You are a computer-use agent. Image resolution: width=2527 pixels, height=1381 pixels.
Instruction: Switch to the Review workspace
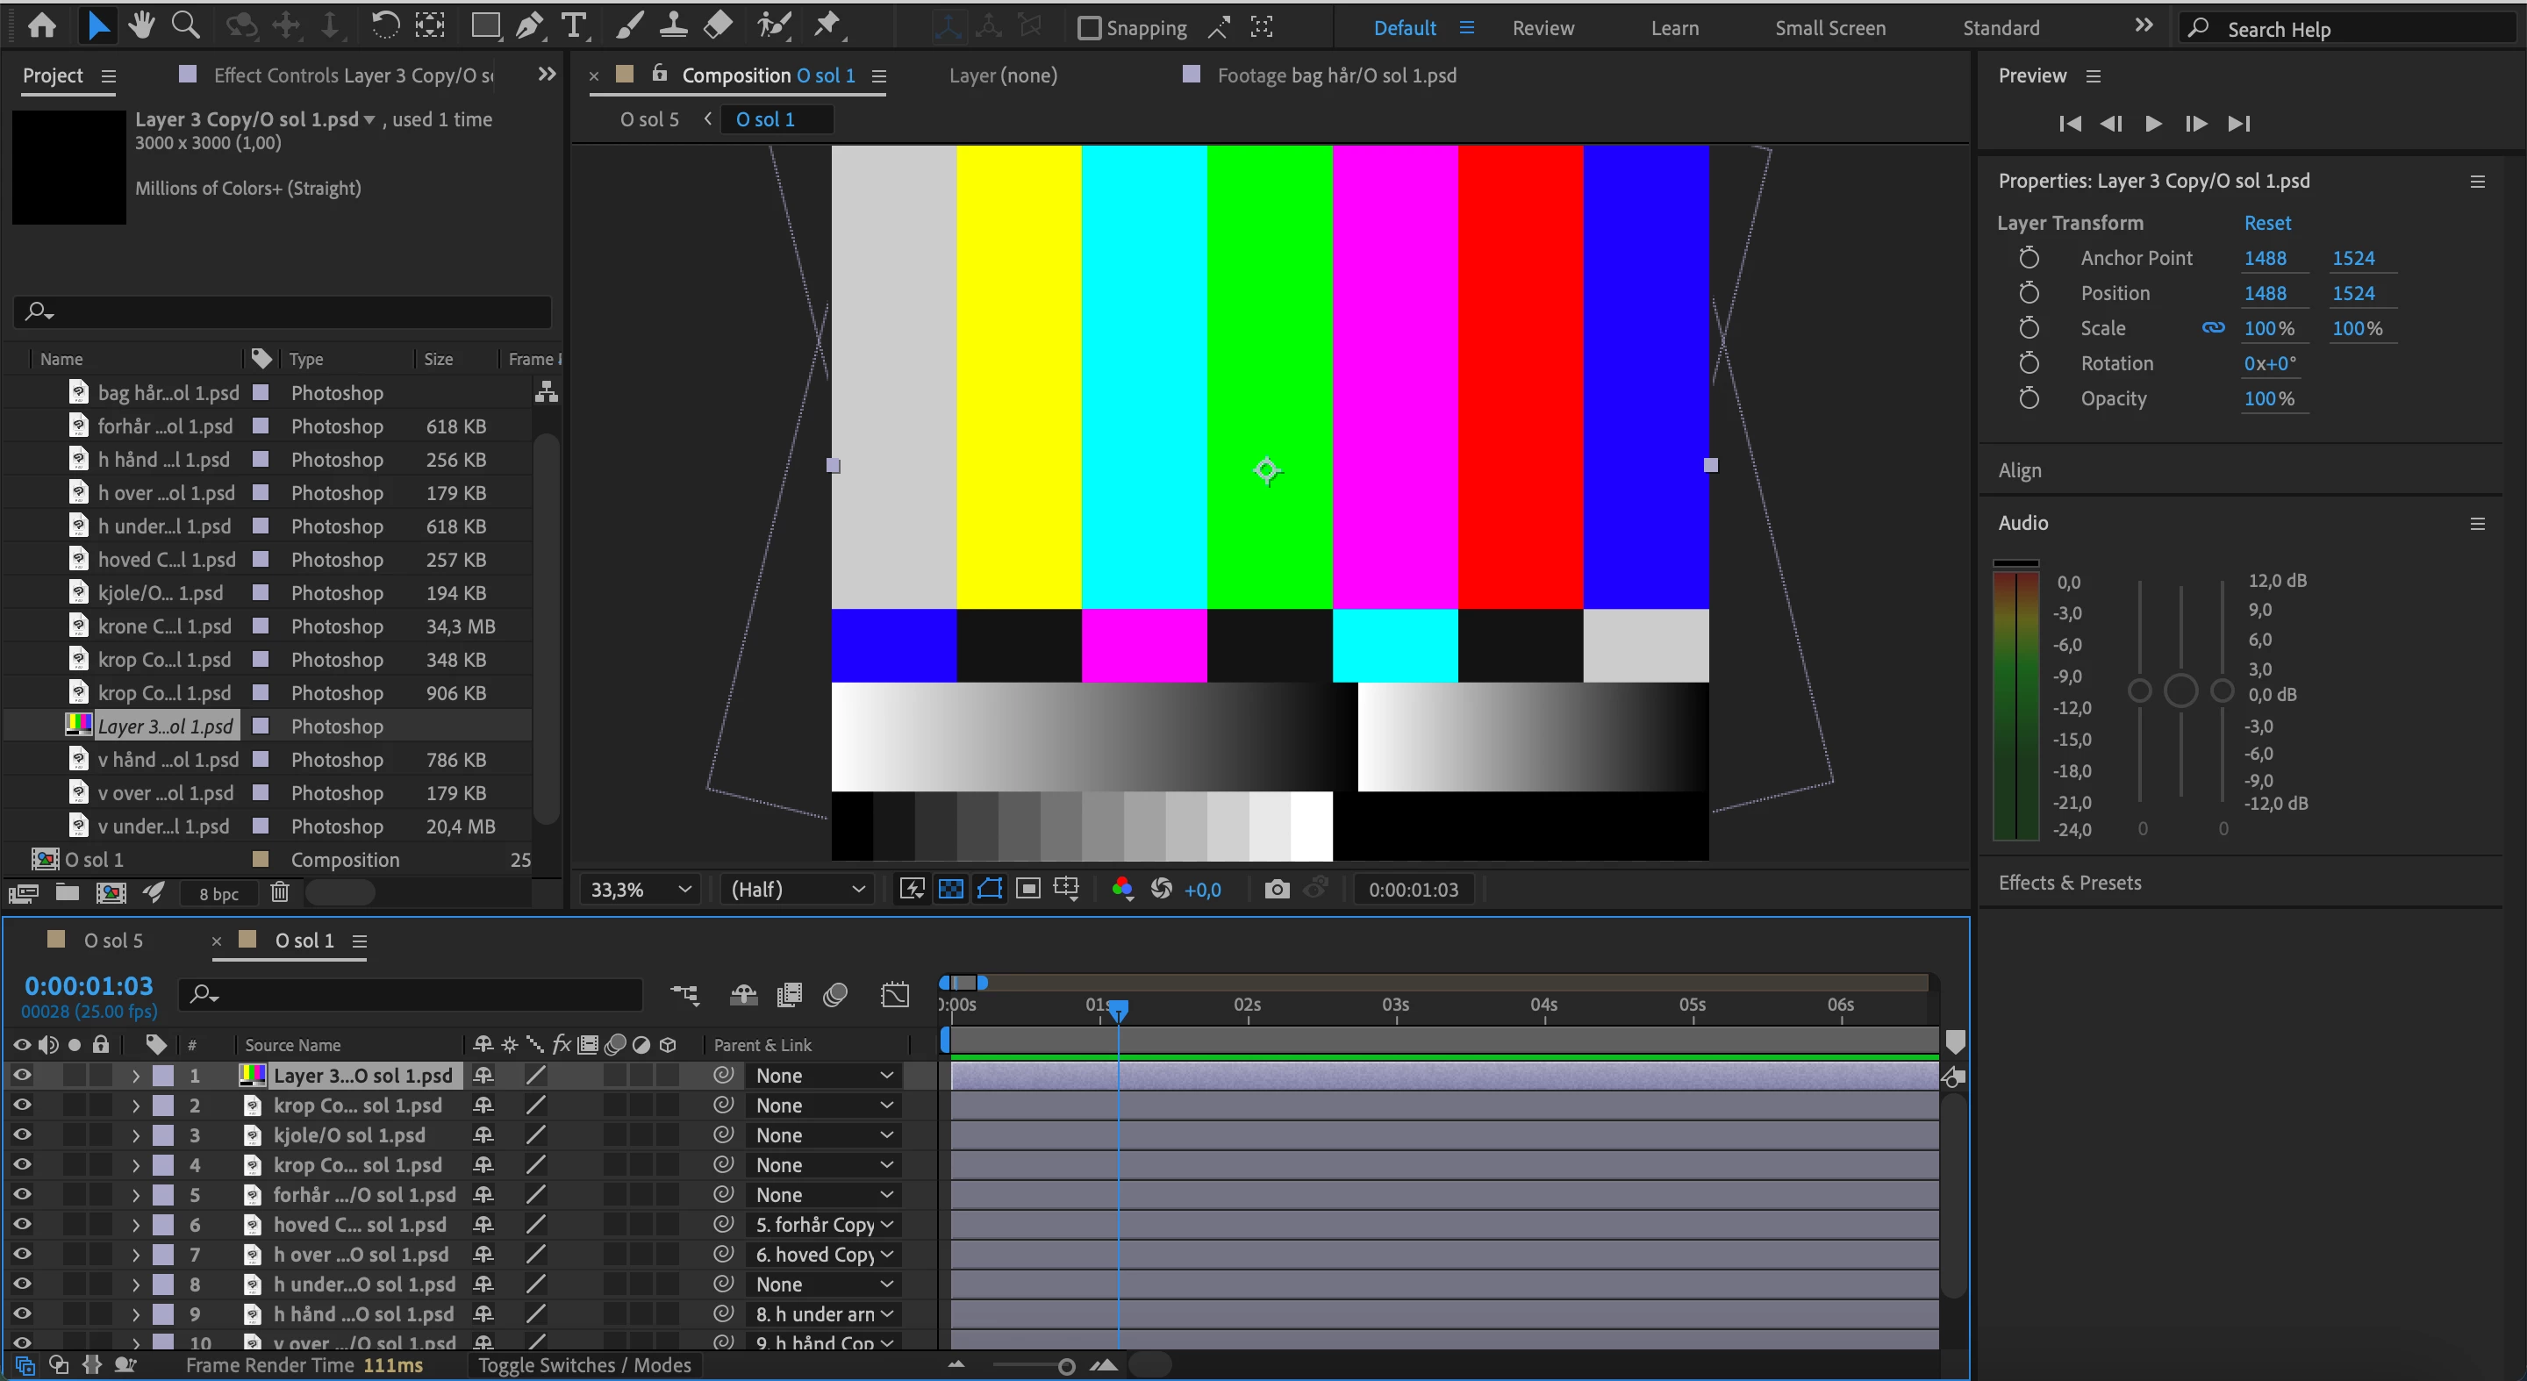1543,27
